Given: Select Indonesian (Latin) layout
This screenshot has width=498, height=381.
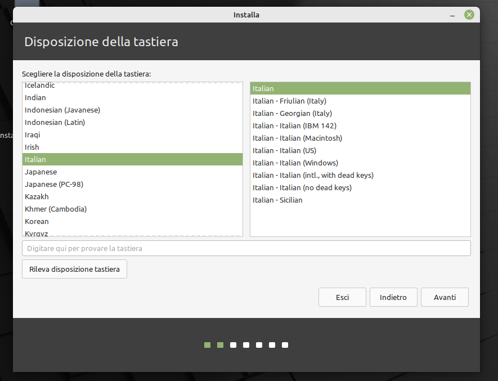Looking at the screenshot, I should (x=132, y=122).
